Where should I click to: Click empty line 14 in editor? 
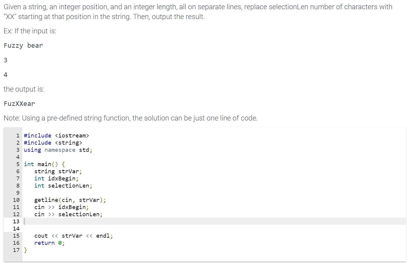click(214, 228)
